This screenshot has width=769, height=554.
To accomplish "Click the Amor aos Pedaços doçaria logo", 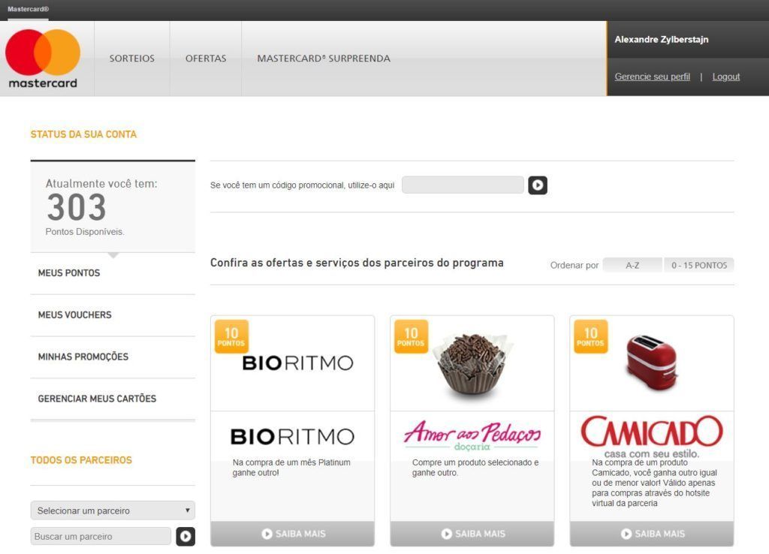I will click(x=472, y=435).
